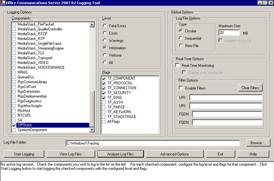Click the first URI filter field
Image resolution: width=274 pixels, height=181 pixels.
[x=226, y=98]
